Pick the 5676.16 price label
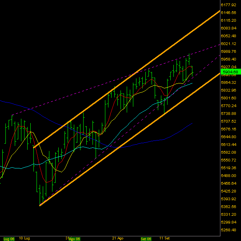 [x=229, y=129]
